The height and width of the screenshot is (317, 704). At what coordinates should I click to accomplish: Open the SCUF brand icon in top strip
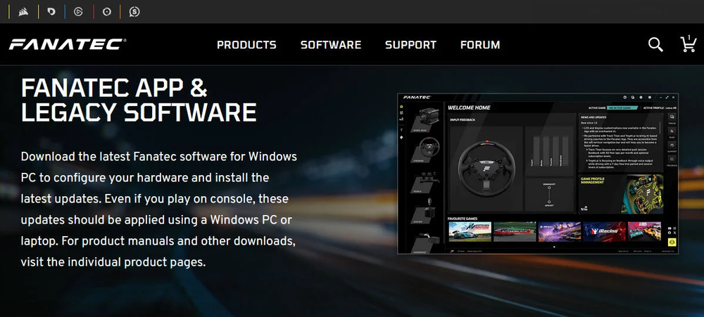(x=134, y=12)
